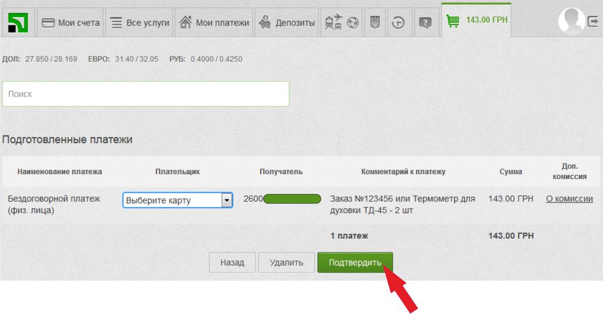The width and height of the screenshot is (603, 314).
Task: Click the Плательщик column header
Action: pos(177,172)
